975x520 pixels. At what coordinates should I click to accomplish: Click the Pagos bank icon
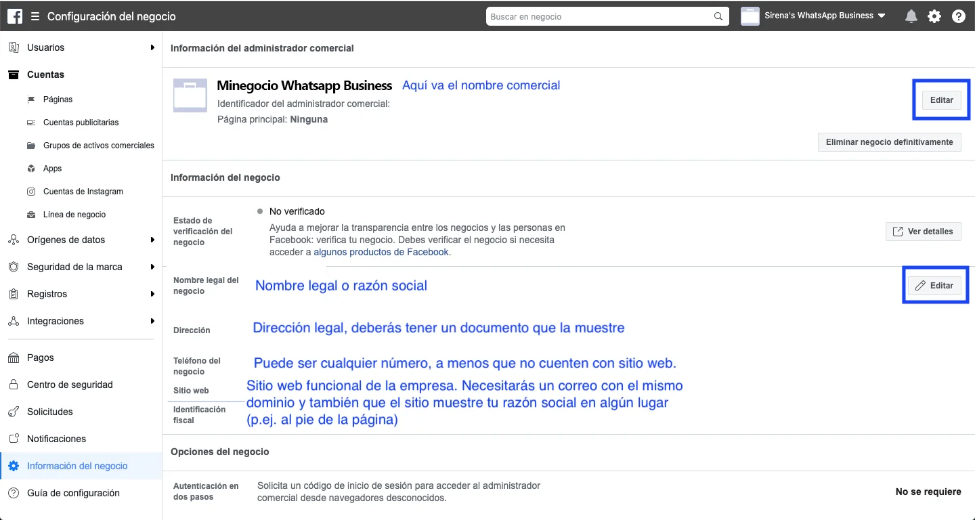pyautogui.click(x=14, y=357)
